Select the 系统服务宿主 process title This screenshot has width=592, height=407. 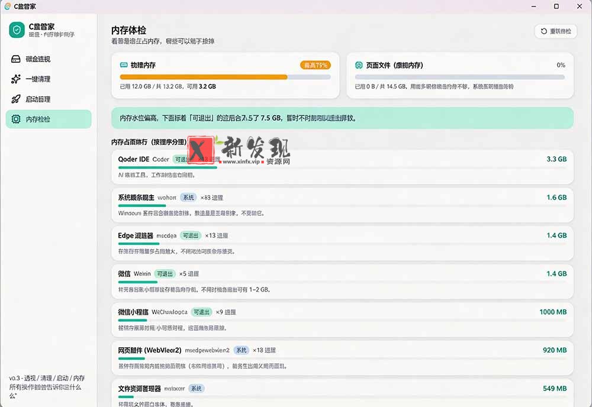click(136, 198)
